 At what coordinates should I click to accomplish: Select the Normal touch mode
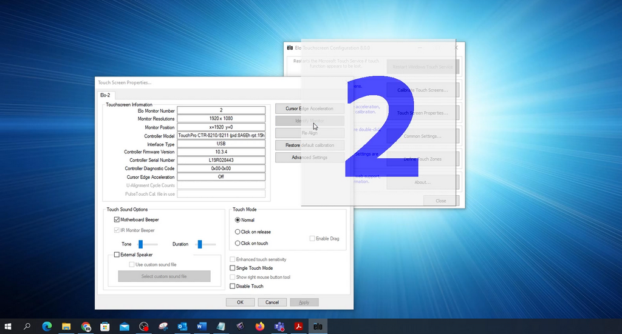(238, 220)
